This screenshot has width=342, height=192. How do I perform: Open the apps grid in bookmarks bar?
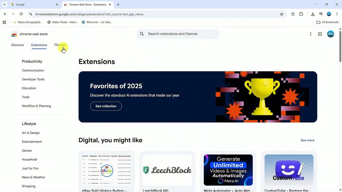click(4, 22)
